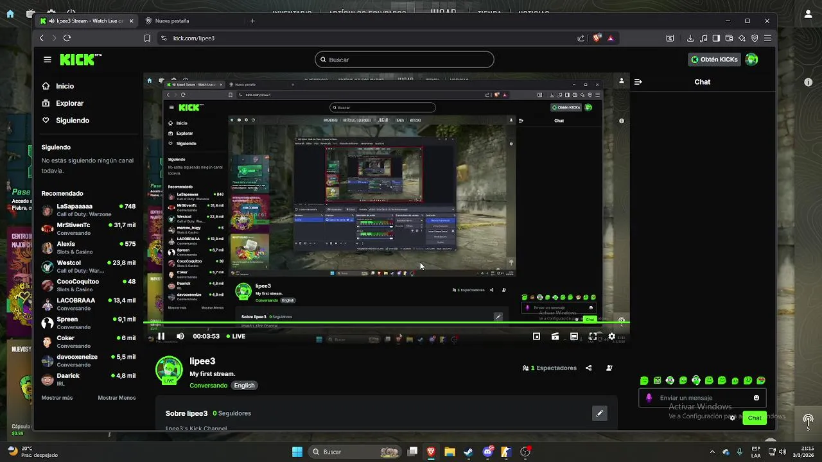Open the user avatar menu

(x=751, y=60)
